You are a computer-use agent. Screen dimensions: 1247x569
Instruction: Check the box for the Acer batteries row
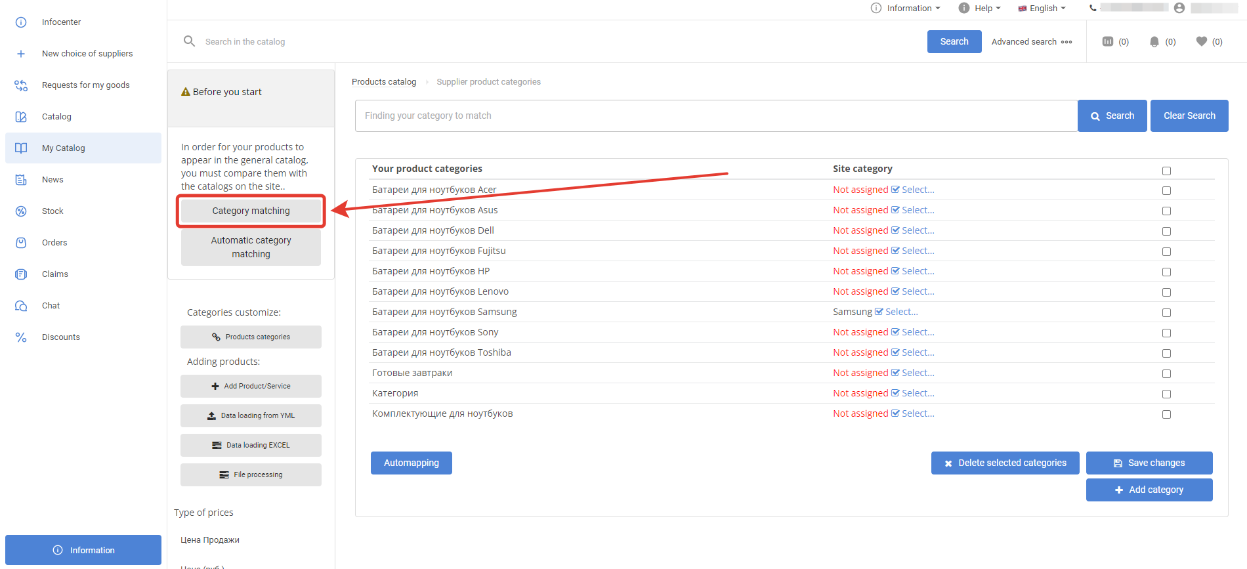(1166, 190)
